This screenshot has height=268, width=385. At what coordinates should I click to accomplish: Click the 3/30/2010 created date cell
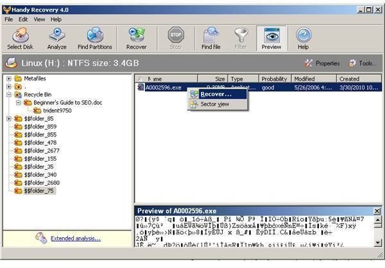[359, 87]
